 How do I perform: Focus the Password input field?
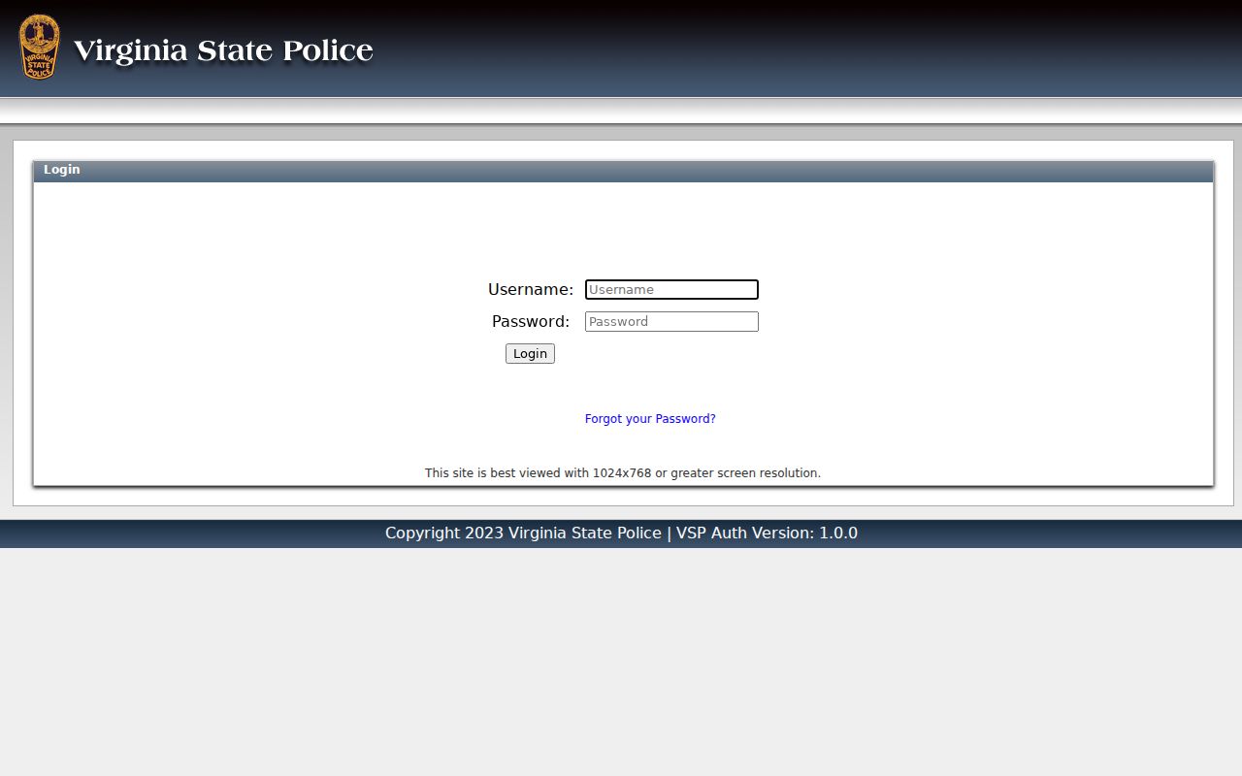tap(671, 321)
